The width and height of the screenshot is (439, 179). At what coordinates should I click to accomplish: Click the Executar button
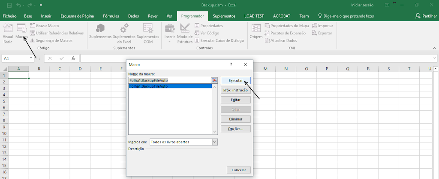click(236, 80)
